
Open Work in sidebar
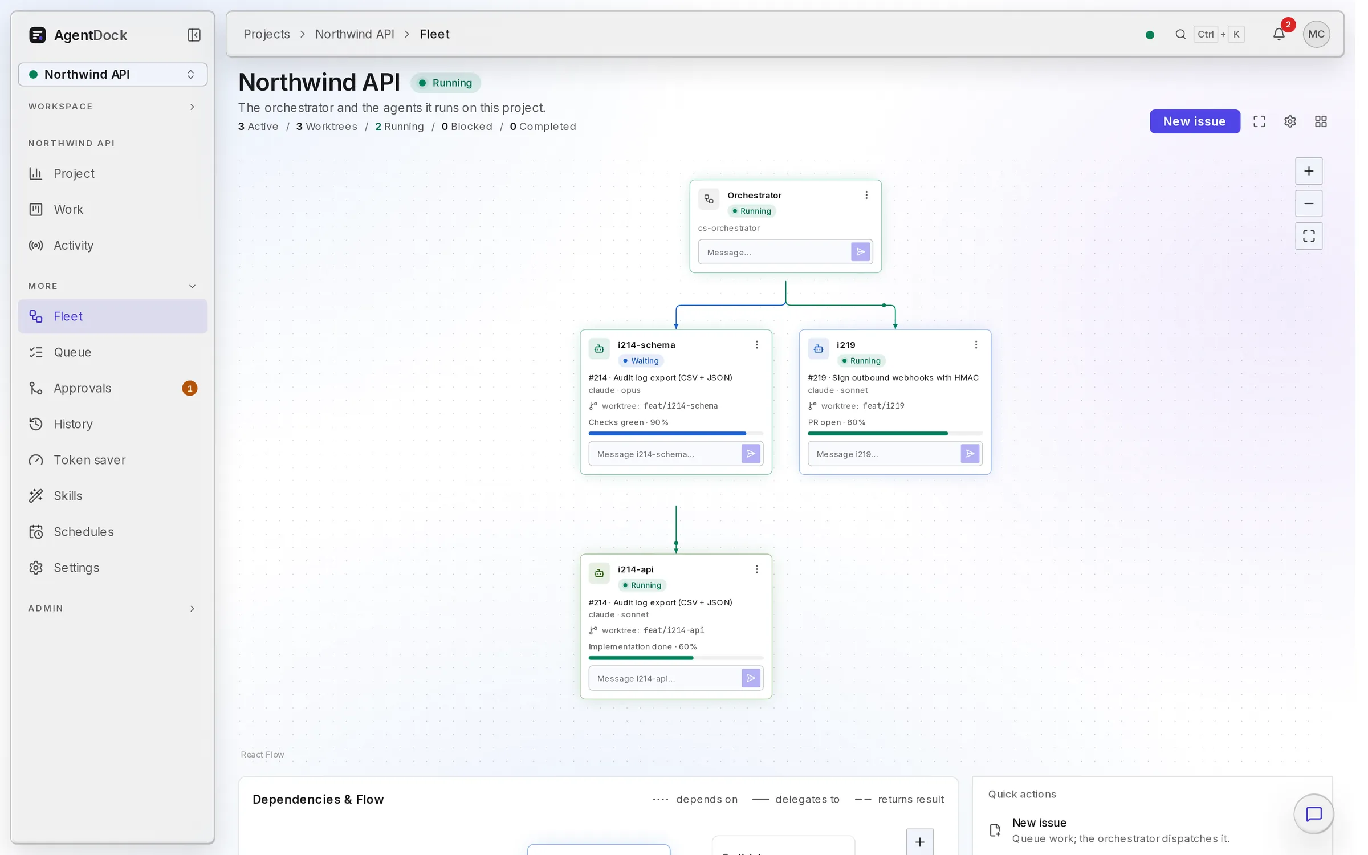point(113,209)
